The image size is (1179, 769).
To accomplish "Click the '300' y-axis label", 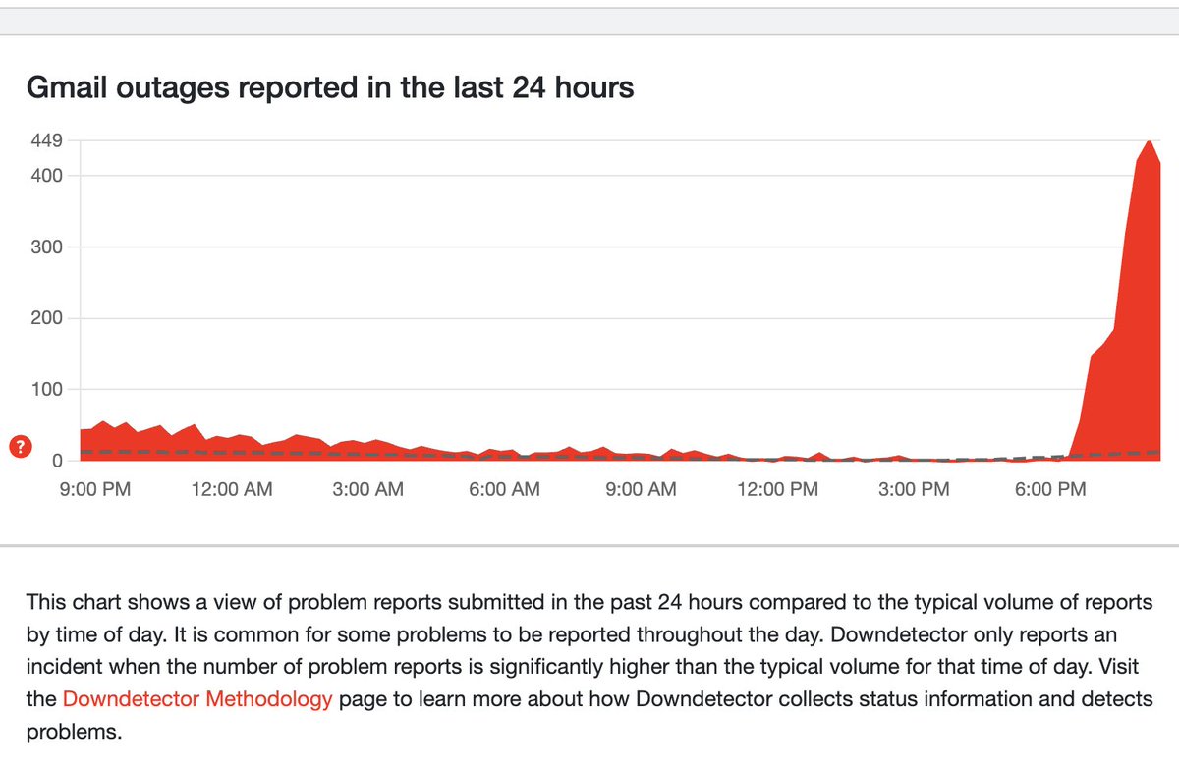I will coord(48,247).
